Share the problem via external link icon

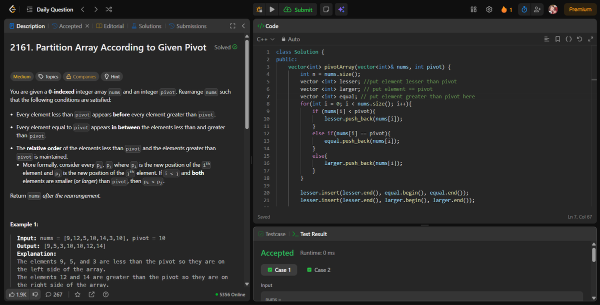click(x=91, y=295)
